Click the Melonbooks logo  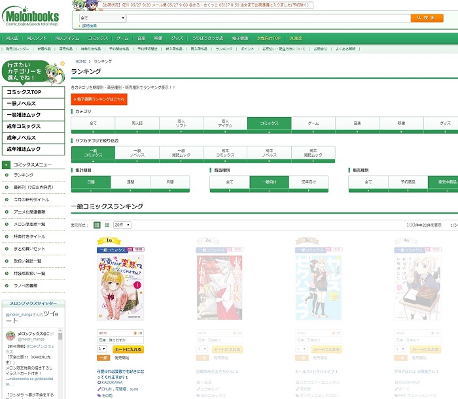click(31, 16)
